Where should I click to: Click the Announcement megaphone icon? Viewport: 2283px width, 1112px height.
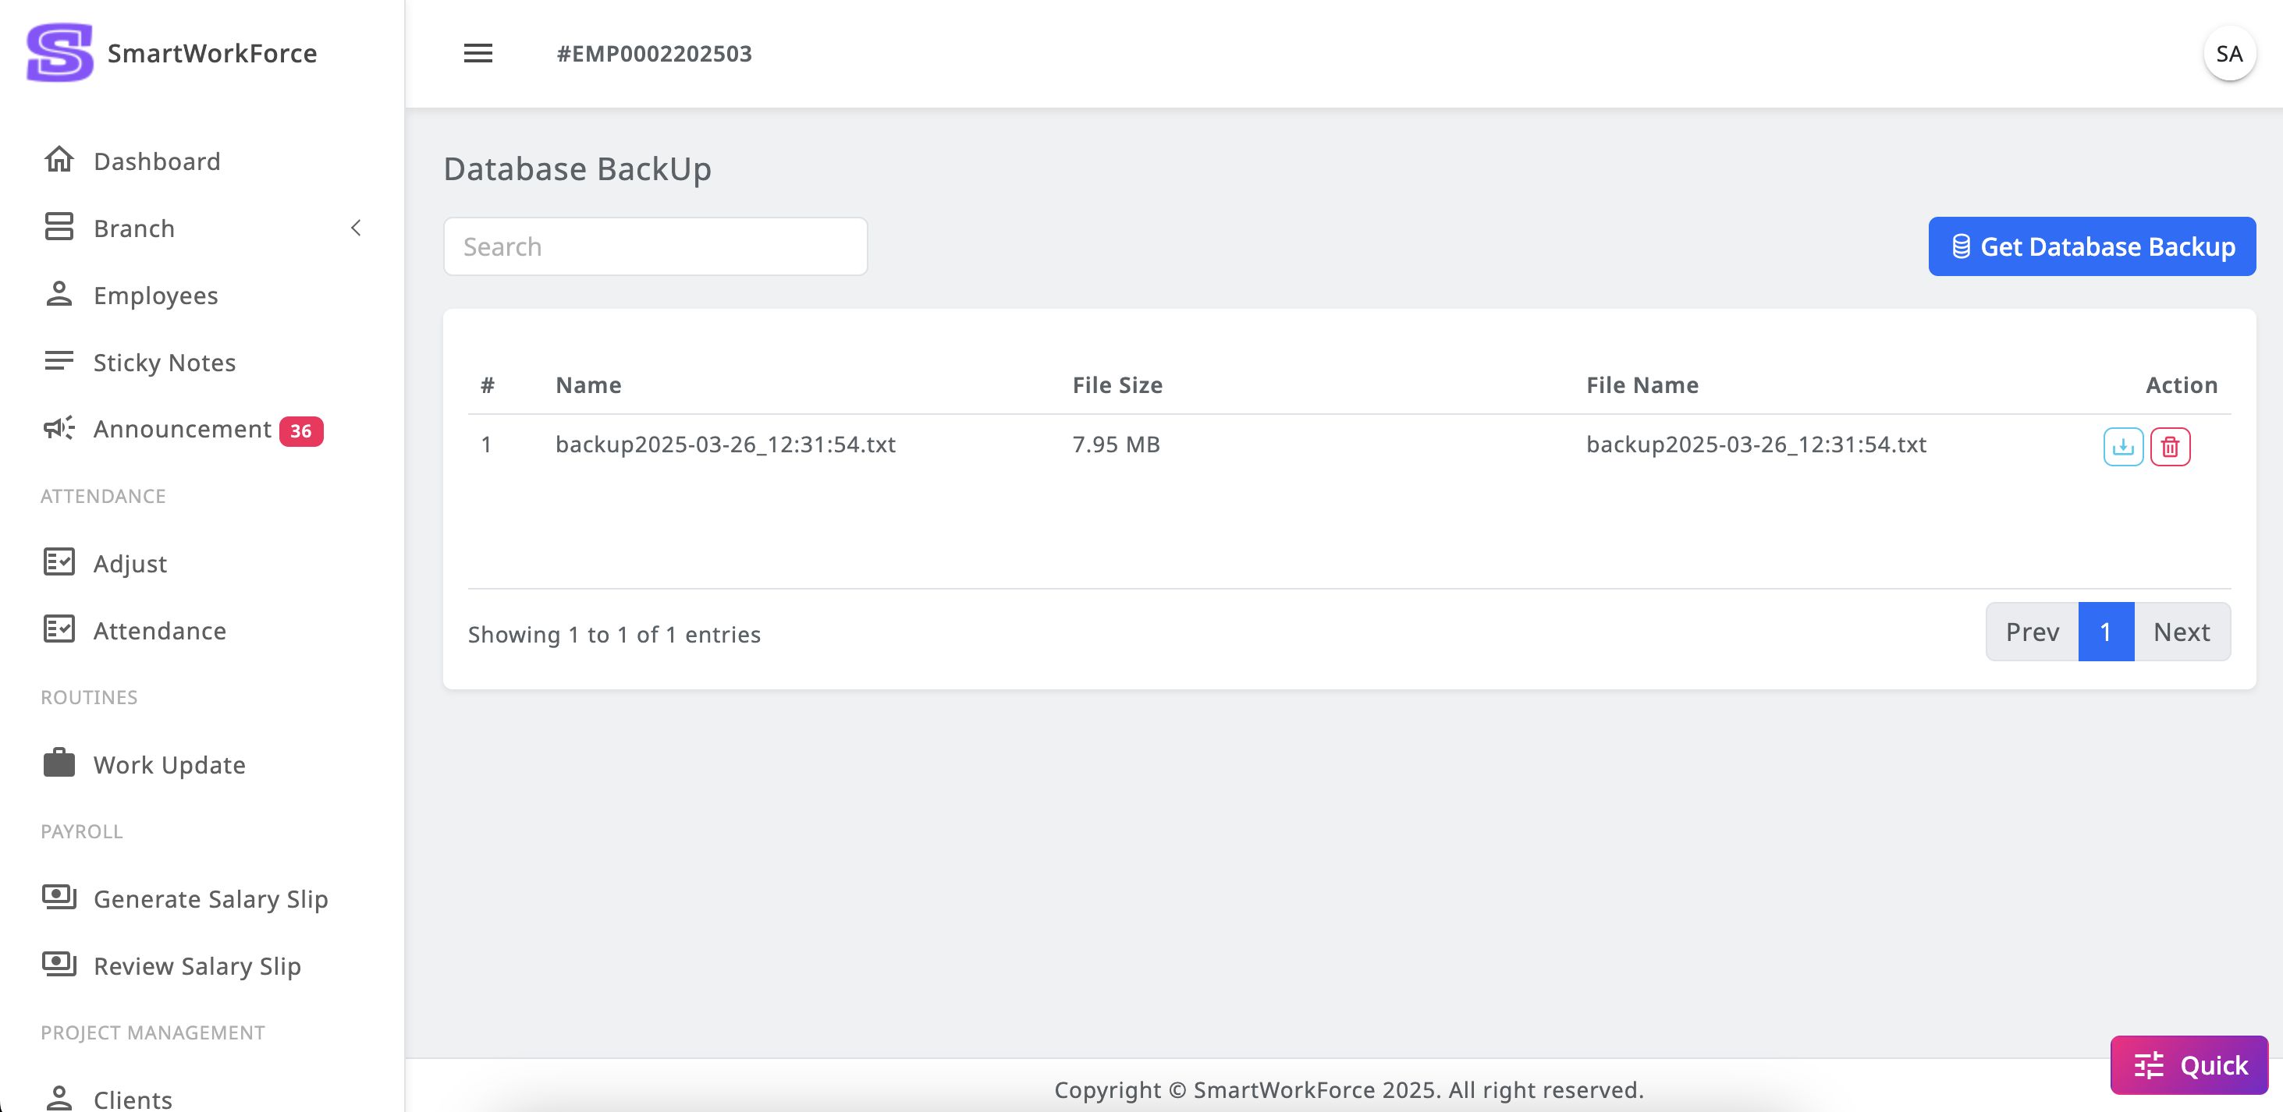pyautogui.click(x=59, y=429)
